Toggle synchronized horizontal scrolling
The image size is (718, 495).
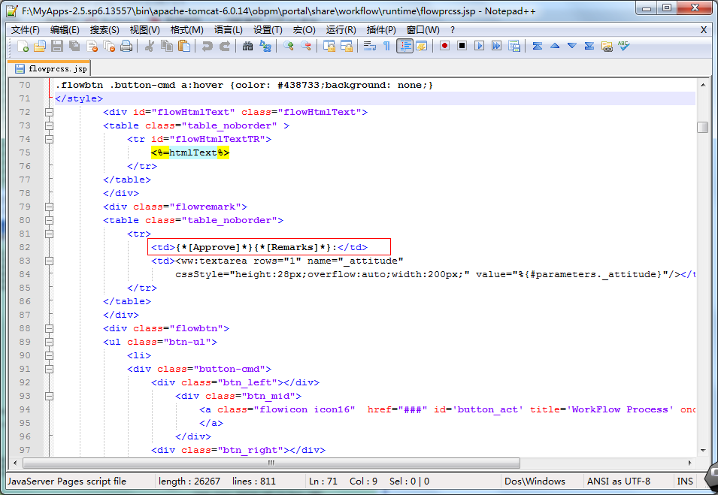tap(346, 46)
